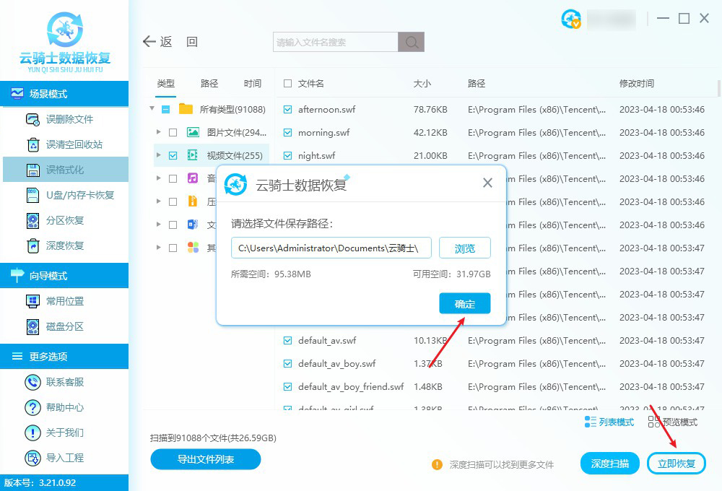This screenshot has height=491, width=722.
Task: Expand the 图片文件 tree node
Action: pos(159,132)
